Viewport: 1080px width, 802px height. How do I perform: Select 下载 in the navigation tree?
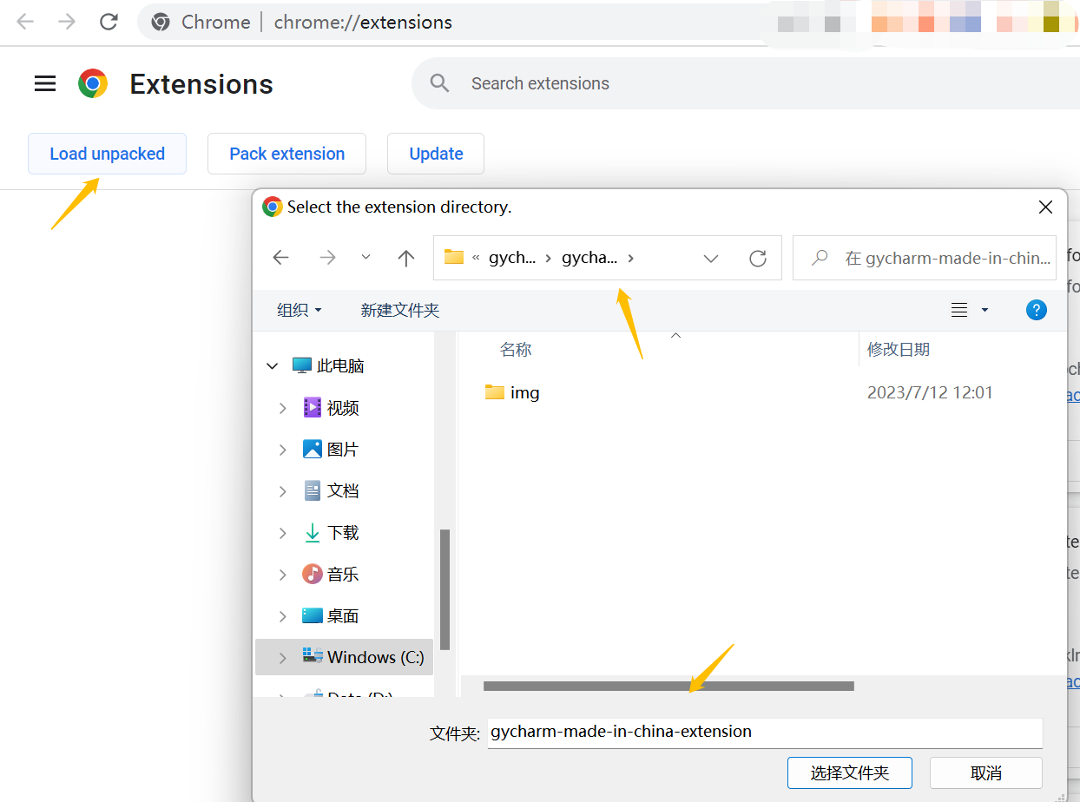pyautogui.click(x=343, y=532)
